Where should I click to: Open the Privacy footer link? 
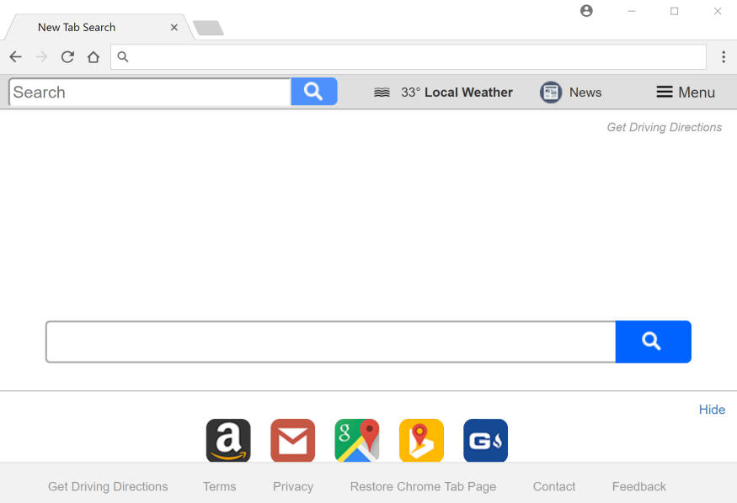(x=293, y=486)
